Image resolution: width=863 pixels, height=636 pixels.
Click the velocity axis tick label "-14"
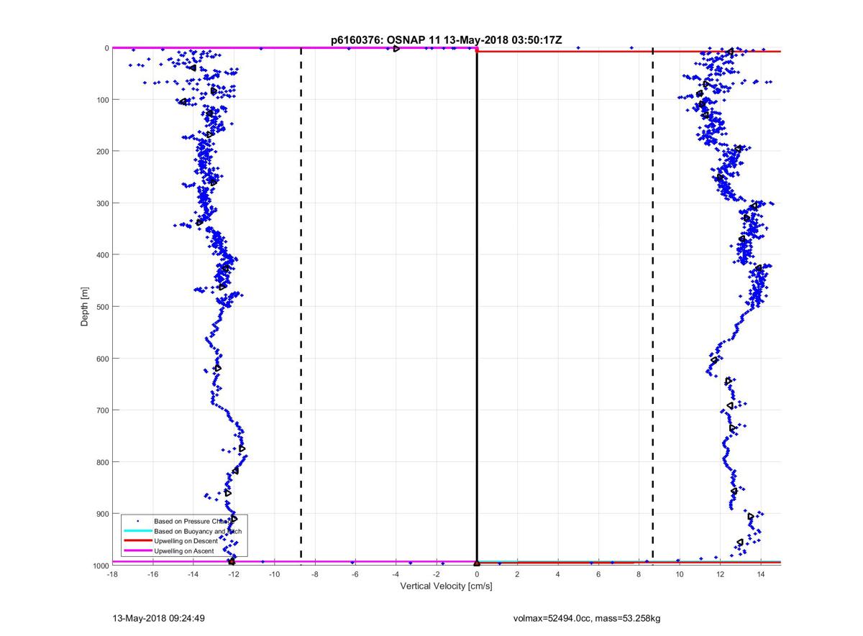193,574
